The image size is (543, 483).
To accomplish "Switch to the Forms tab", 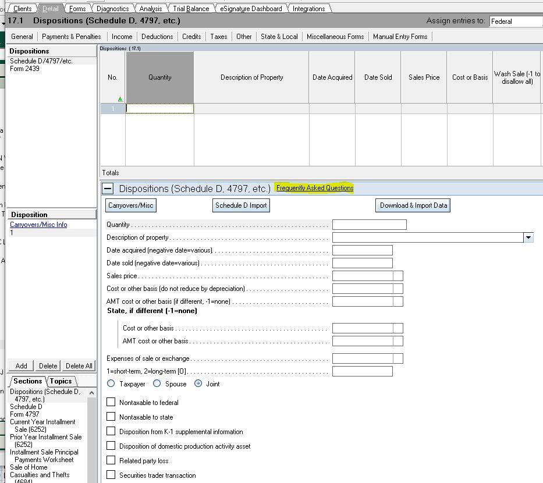I will click(77, 9).
